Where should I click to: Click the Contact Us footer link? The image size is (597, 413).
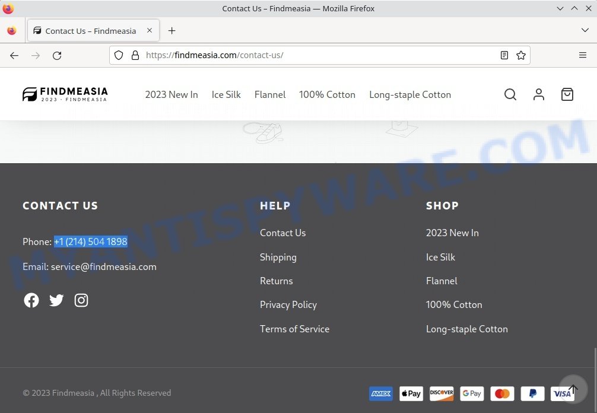283,233
